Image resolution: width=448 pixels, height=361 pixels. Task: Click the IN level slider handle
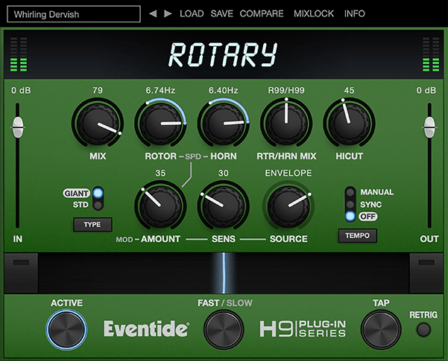[x=18, y=127]
